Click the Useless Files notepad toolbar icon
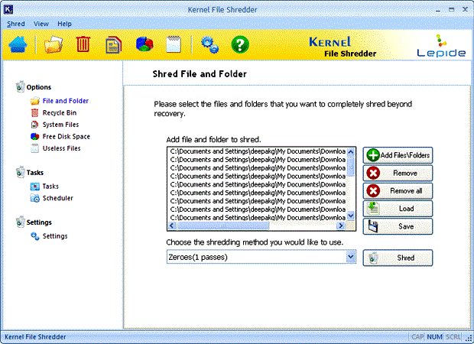Screen dimensions: 474x344 [x=174, y=44]
